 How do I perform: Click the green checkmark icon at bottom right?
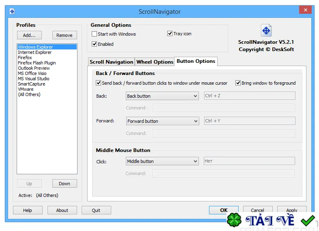coord(308,220)
